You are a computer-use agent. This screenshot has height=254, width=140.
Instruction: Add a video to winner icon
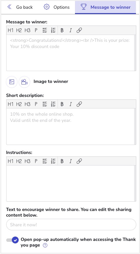pyautogui.click(x=24, y=82)
